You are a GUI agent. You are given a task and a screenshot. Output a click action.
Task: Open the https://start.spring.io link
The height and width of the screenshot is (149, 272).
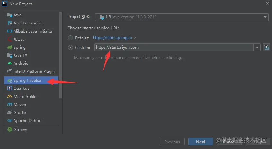click(x=113, y=38)
